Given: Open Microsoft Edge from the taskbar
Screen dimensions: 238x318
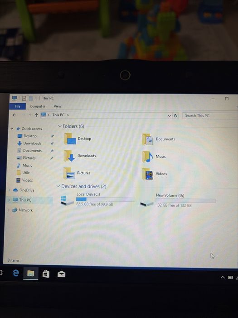Looking at the screenshot, I should click(15, 273).
